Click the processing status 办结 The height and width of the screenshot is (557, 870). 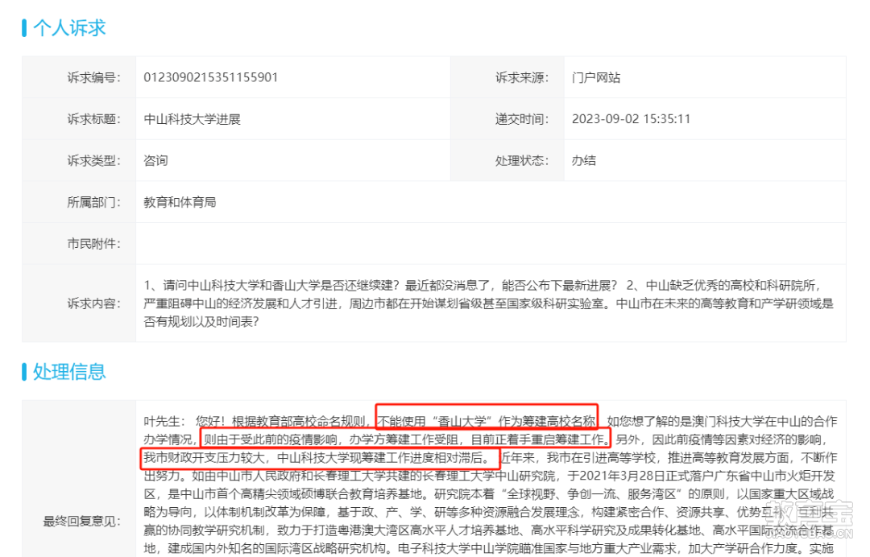pyautogui.click(x=584, y=161)
